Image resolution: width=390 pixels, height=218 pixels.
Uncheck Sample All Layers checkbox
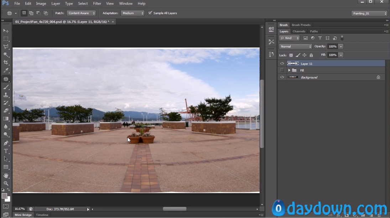150,13
